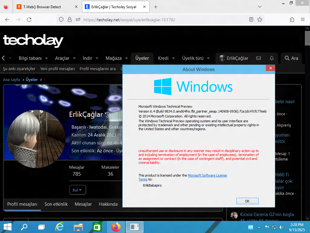
Task: Click the Profil mesajlarını ara link
Action: pos(97,69)
